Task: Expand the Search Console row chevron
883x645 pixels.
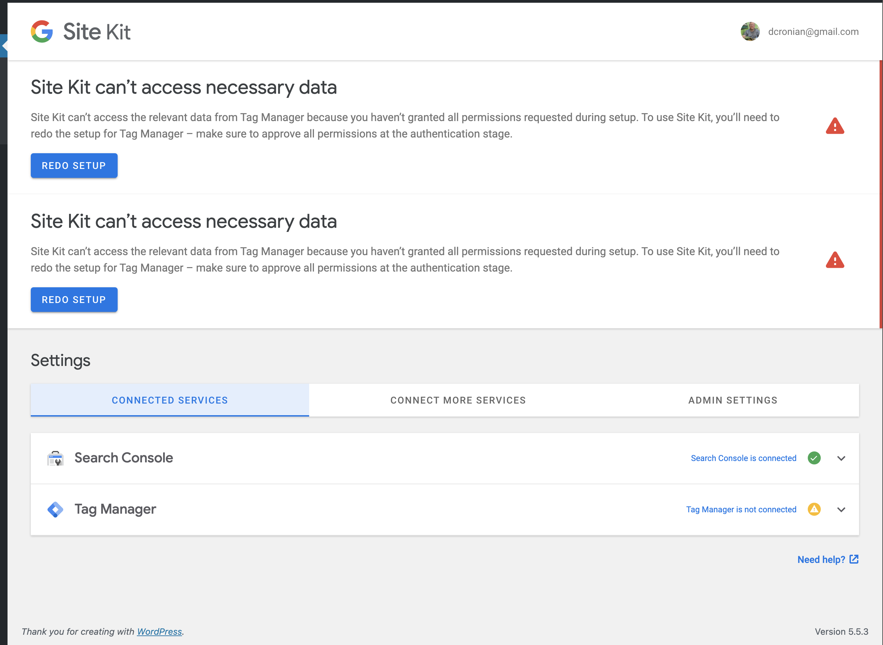Action: pos(841,458)
